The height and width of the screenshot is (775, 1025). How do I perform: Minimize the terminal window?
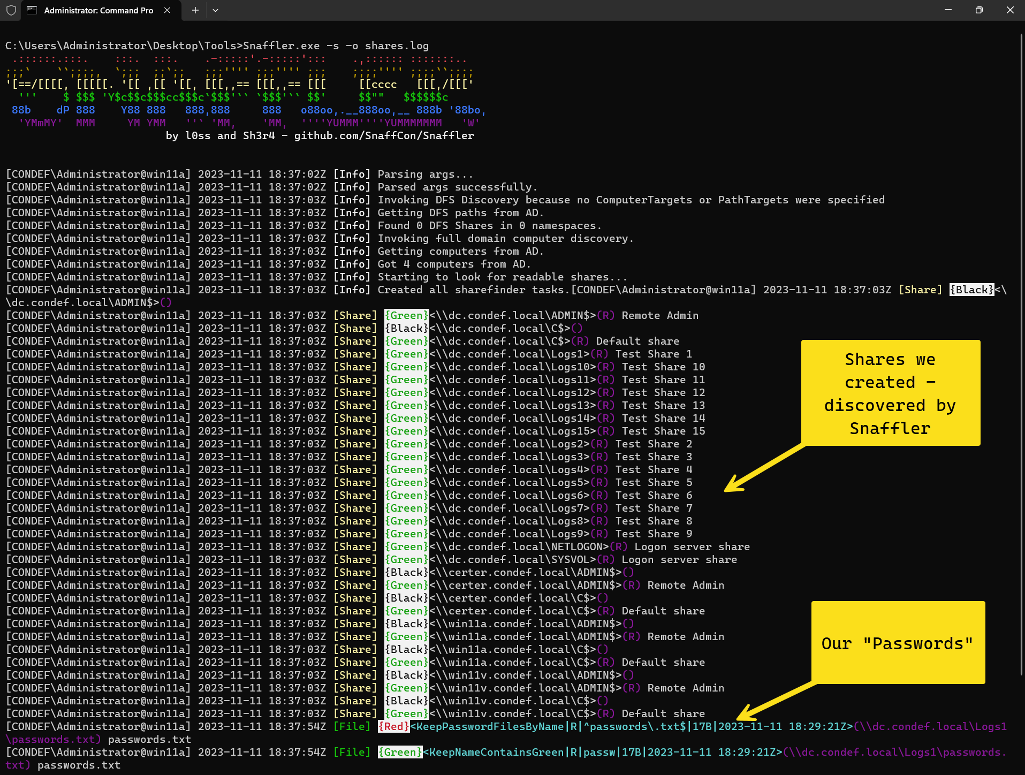coord(948,10)
